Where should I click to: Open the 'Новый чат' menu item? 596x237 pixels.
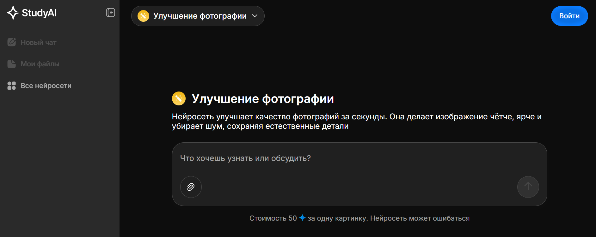38,42
